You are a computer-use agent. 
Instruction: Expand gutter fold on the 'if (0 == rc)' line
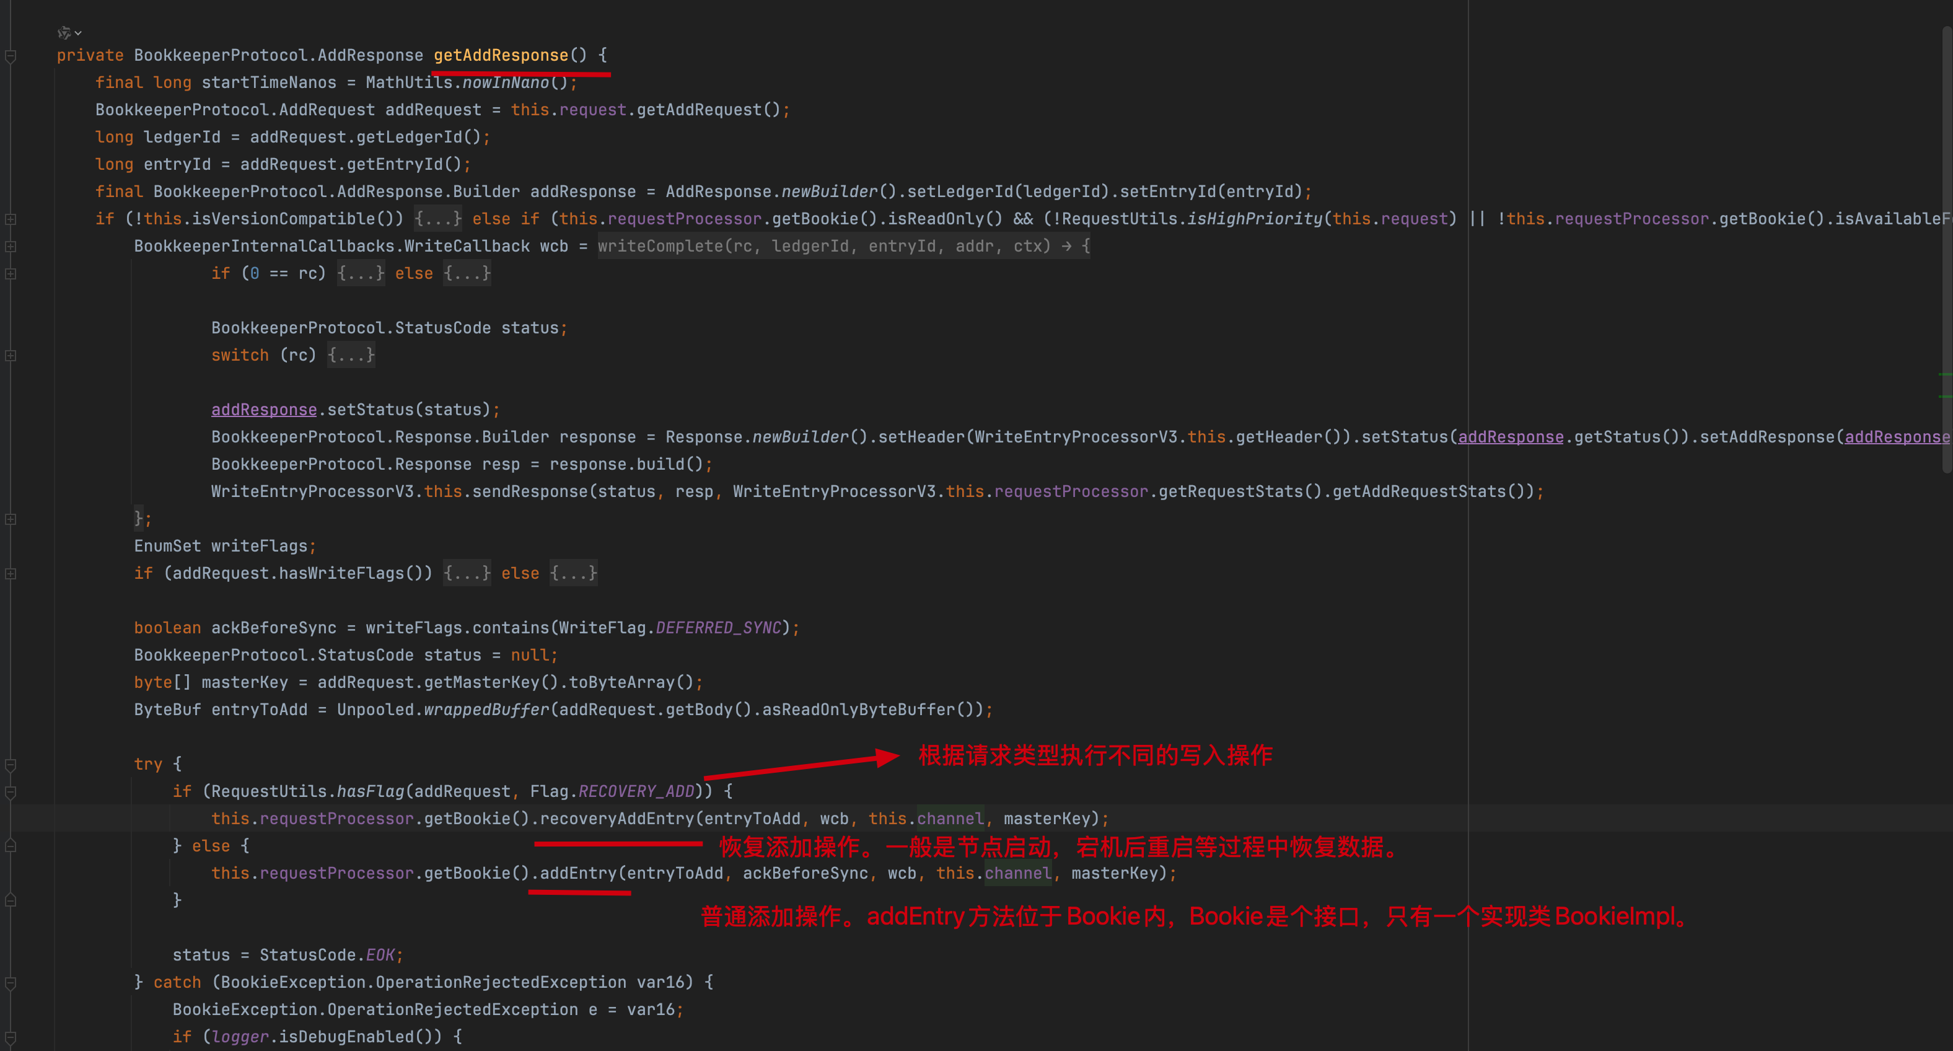click(11, 274)
